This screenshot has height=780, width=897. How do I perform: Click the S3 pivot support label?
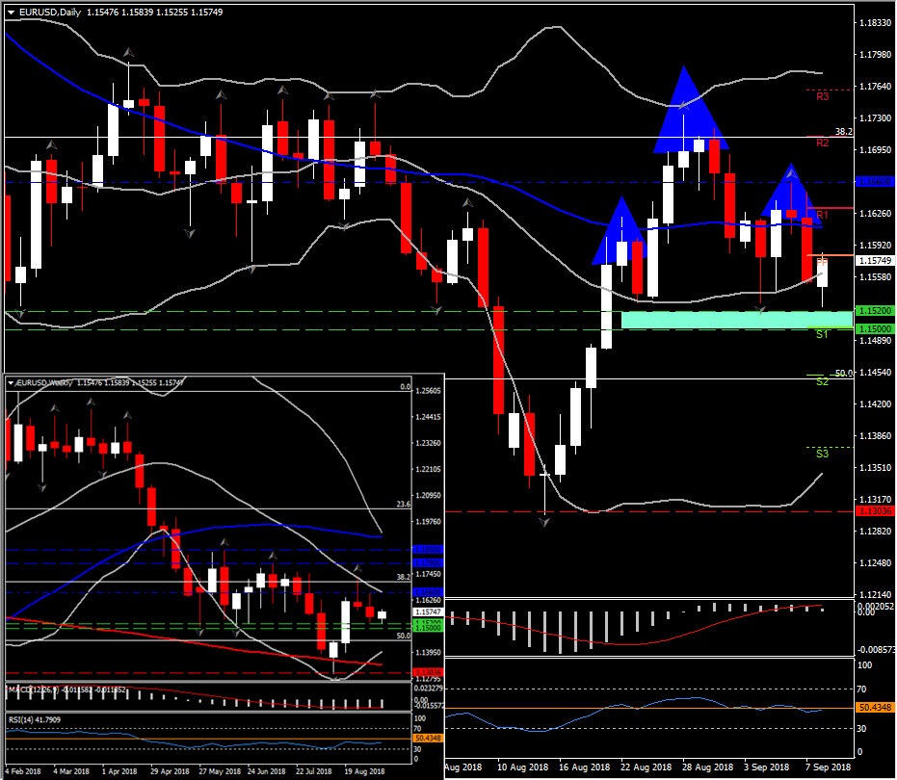pos(822,454)
